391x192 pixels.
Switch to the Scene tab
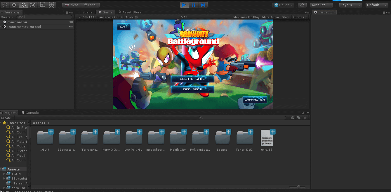coord(85,12)
